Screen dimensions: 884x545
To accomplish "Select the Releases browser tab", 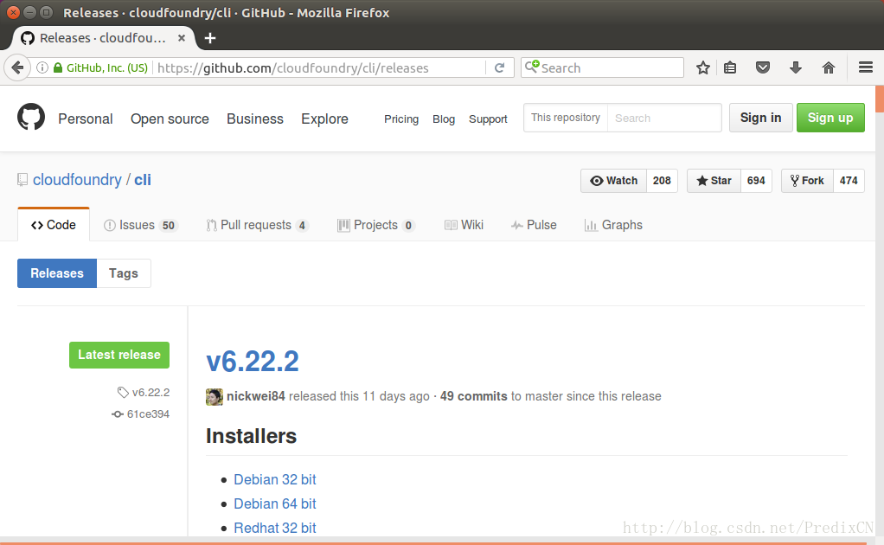I will [103, 38].
